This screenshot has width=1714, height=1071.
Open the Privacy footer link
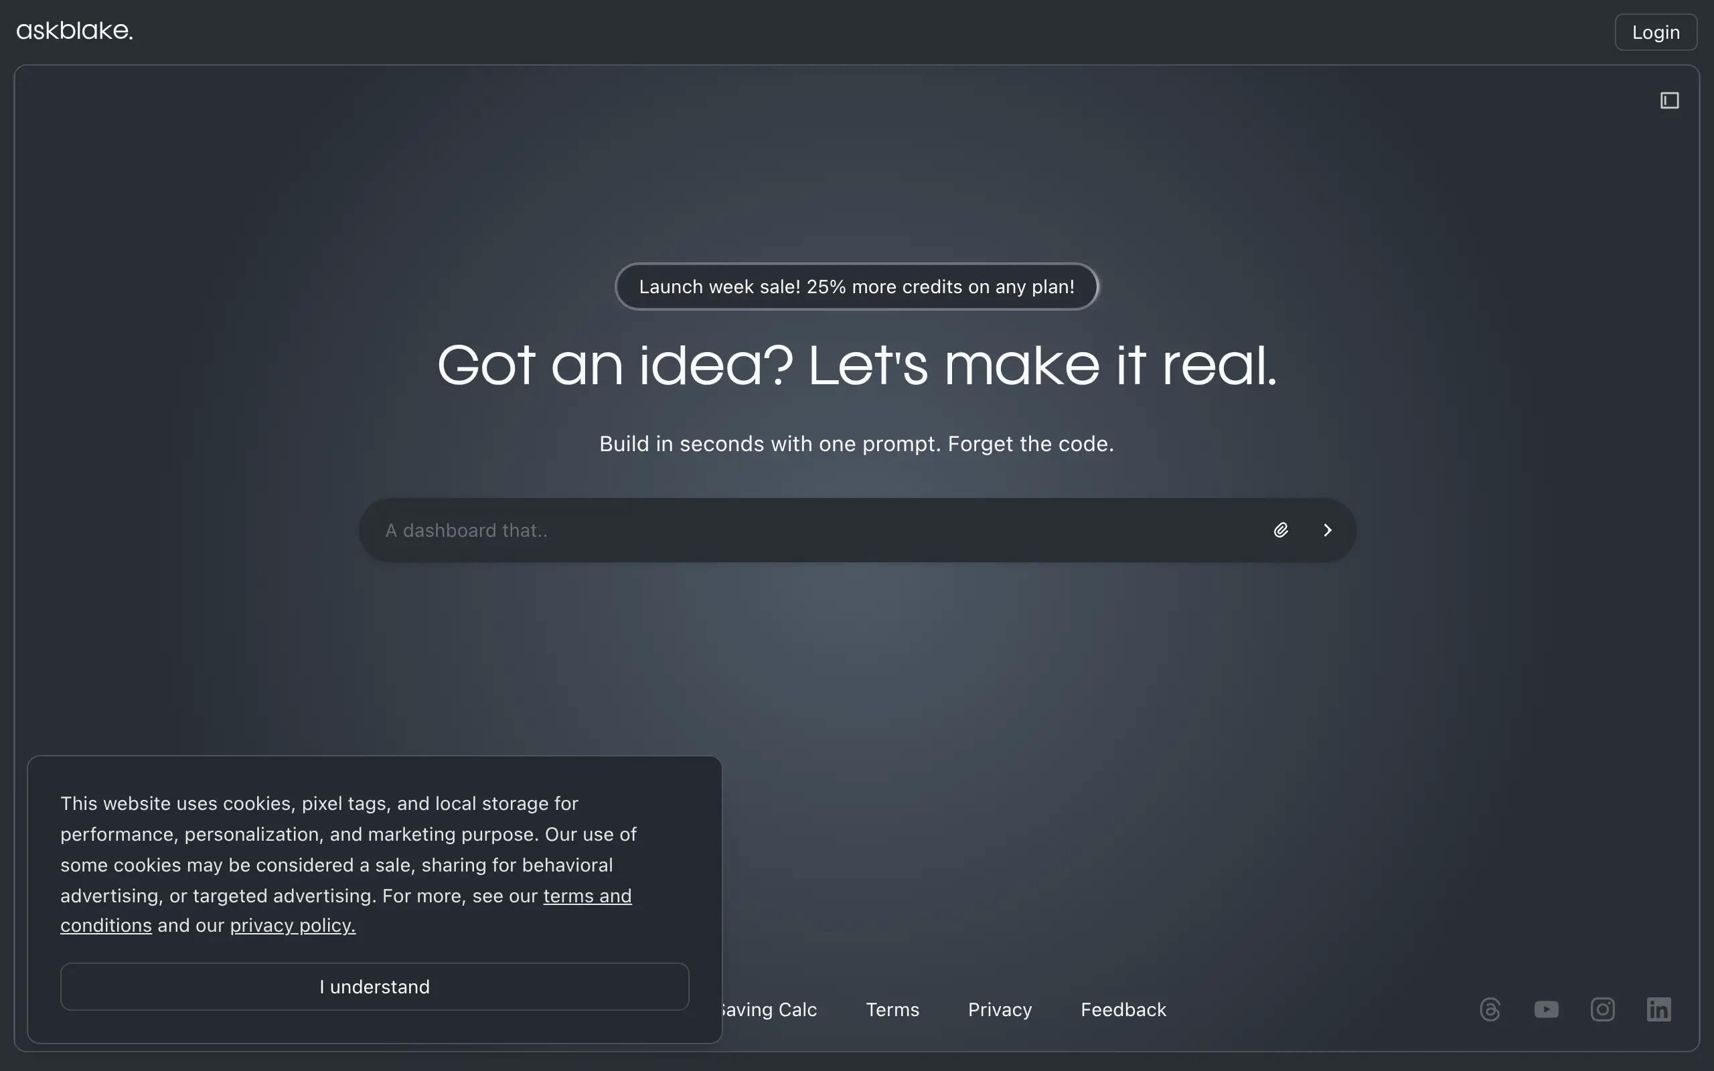(x=1000, y=1009)
